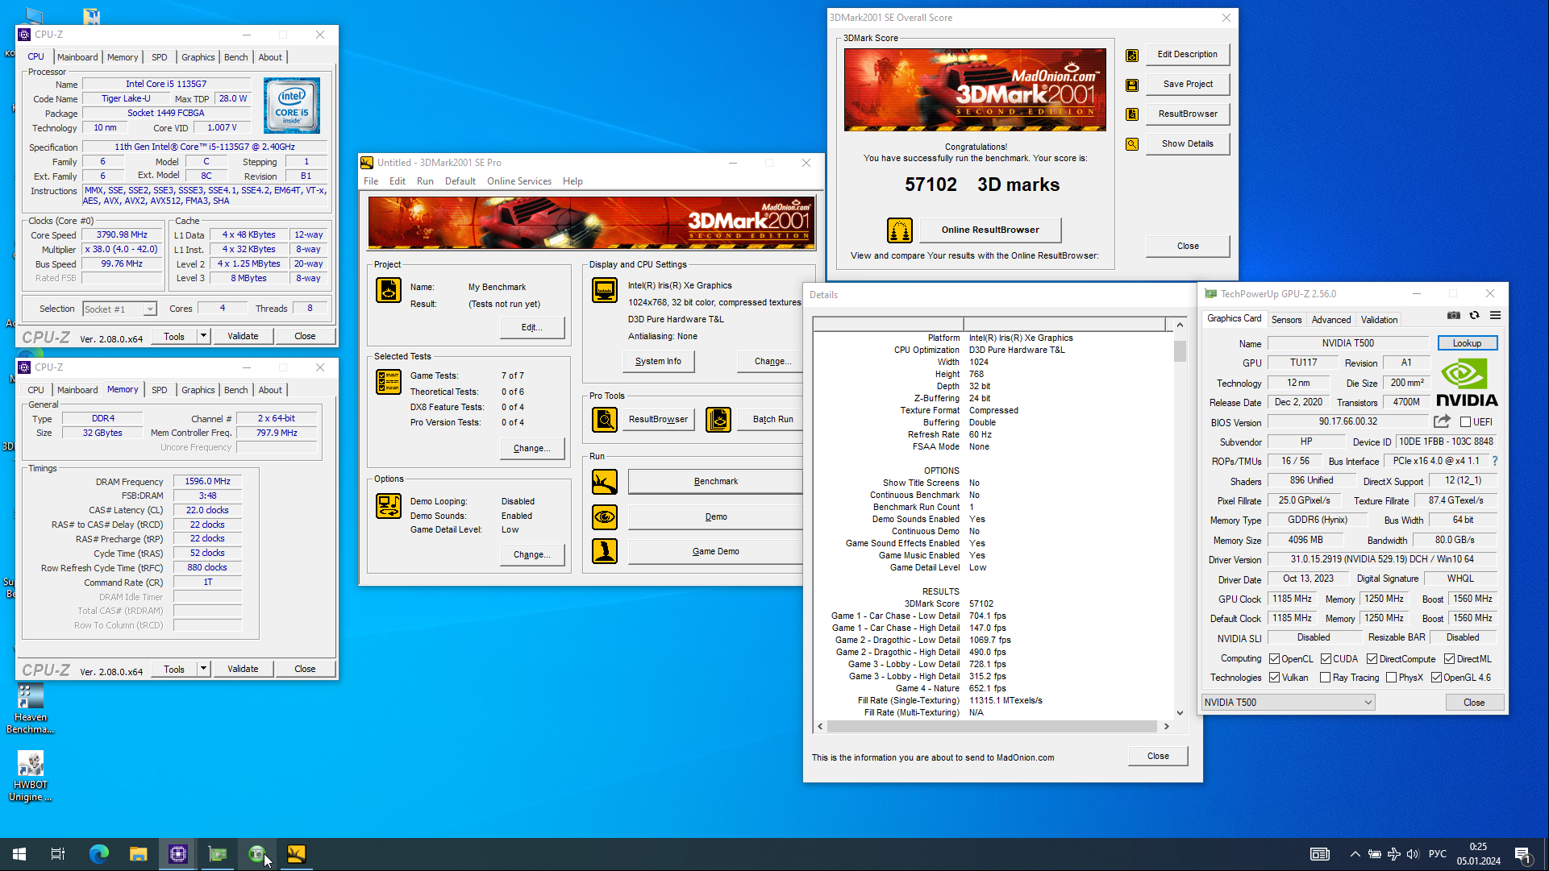The height and width of the screenshot is (871, 1549).
Task: Expand Tools dropdown arrow in top CPU-Z window
Action: tap(203, 336)
